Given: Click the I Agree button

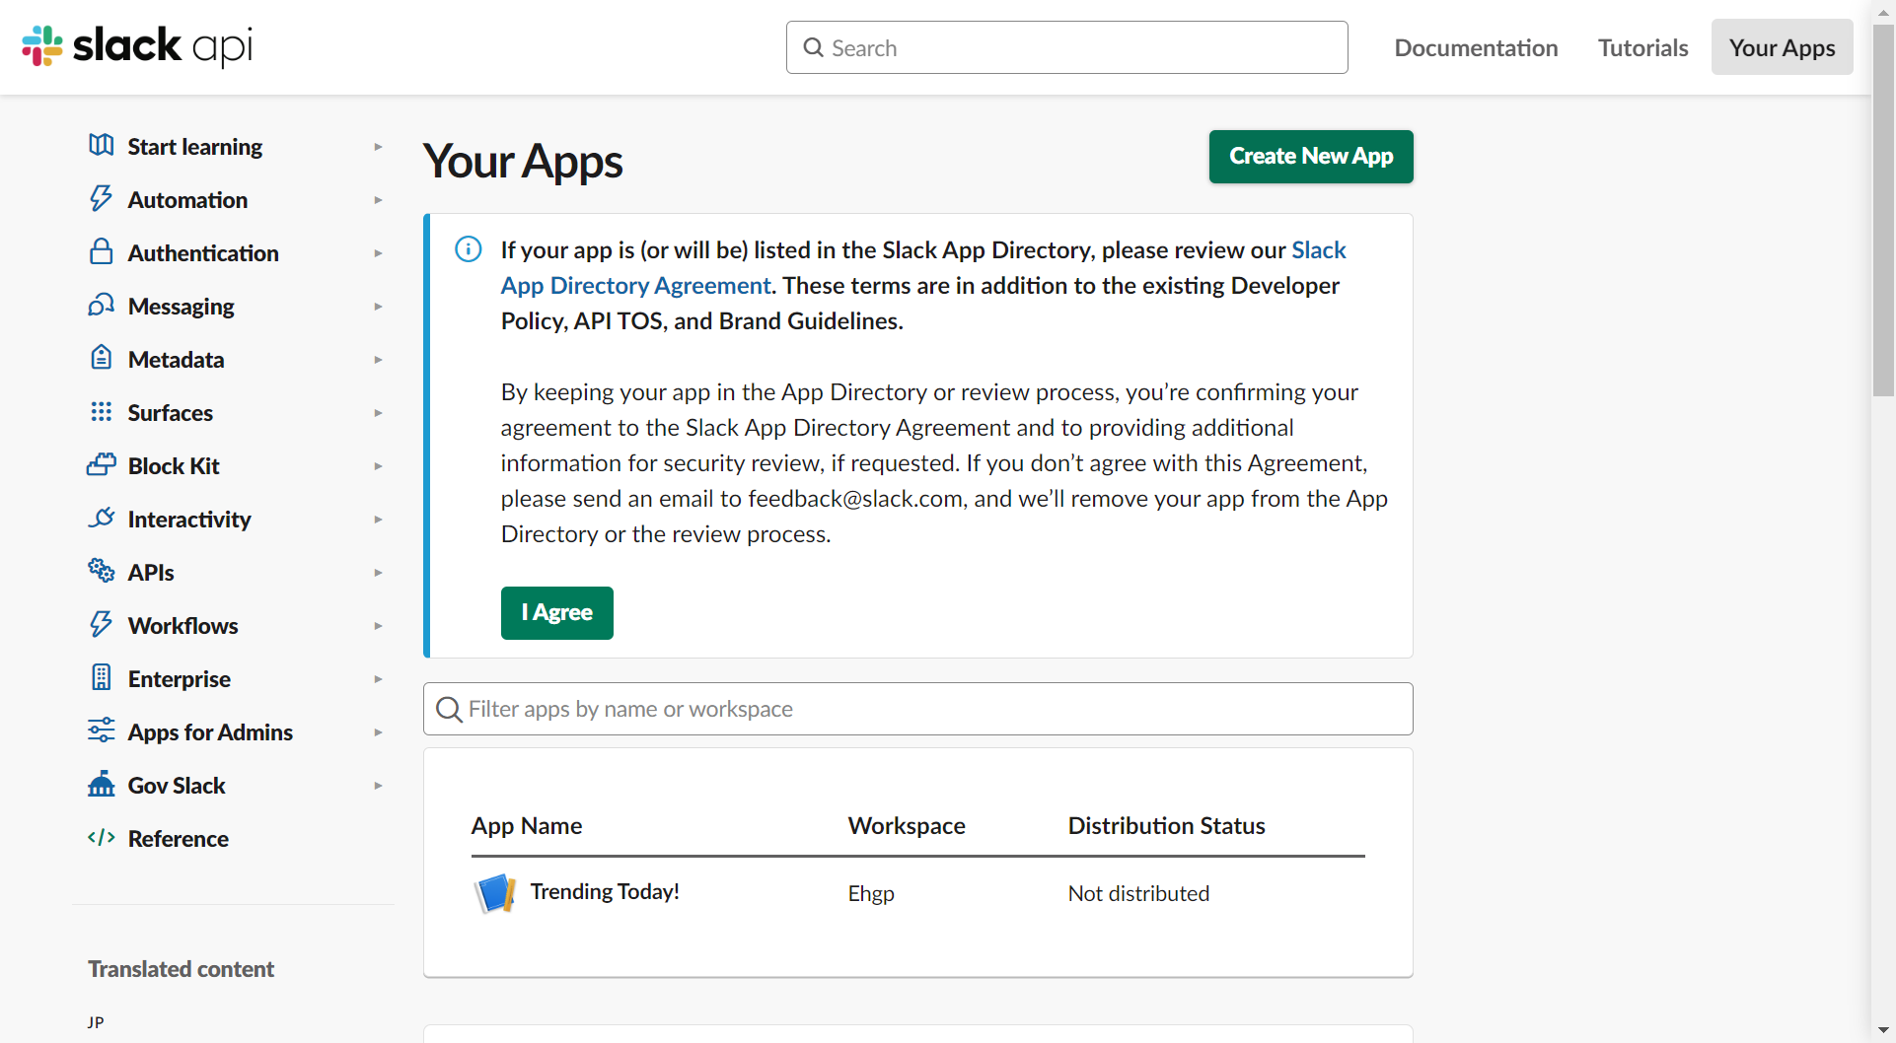Looking at the screenshot, I should [557, 613].
